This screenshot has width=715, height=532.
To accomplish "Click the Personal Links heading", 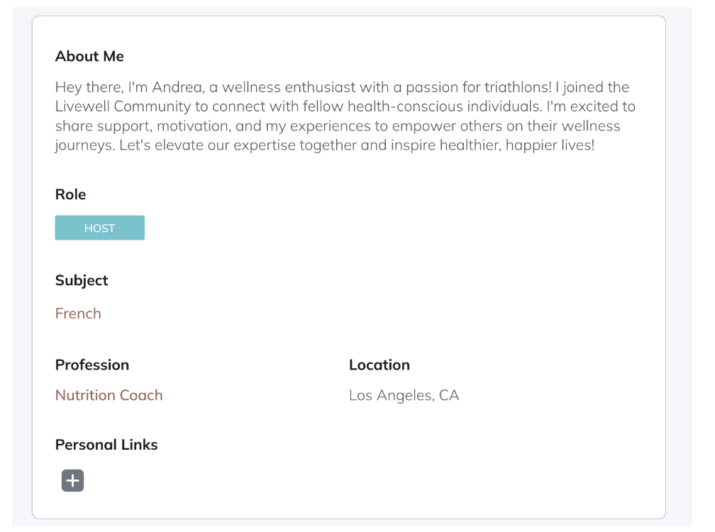I will click(106, 445).
